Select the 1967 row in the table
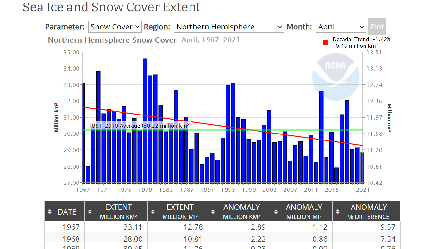 (71, 227)
